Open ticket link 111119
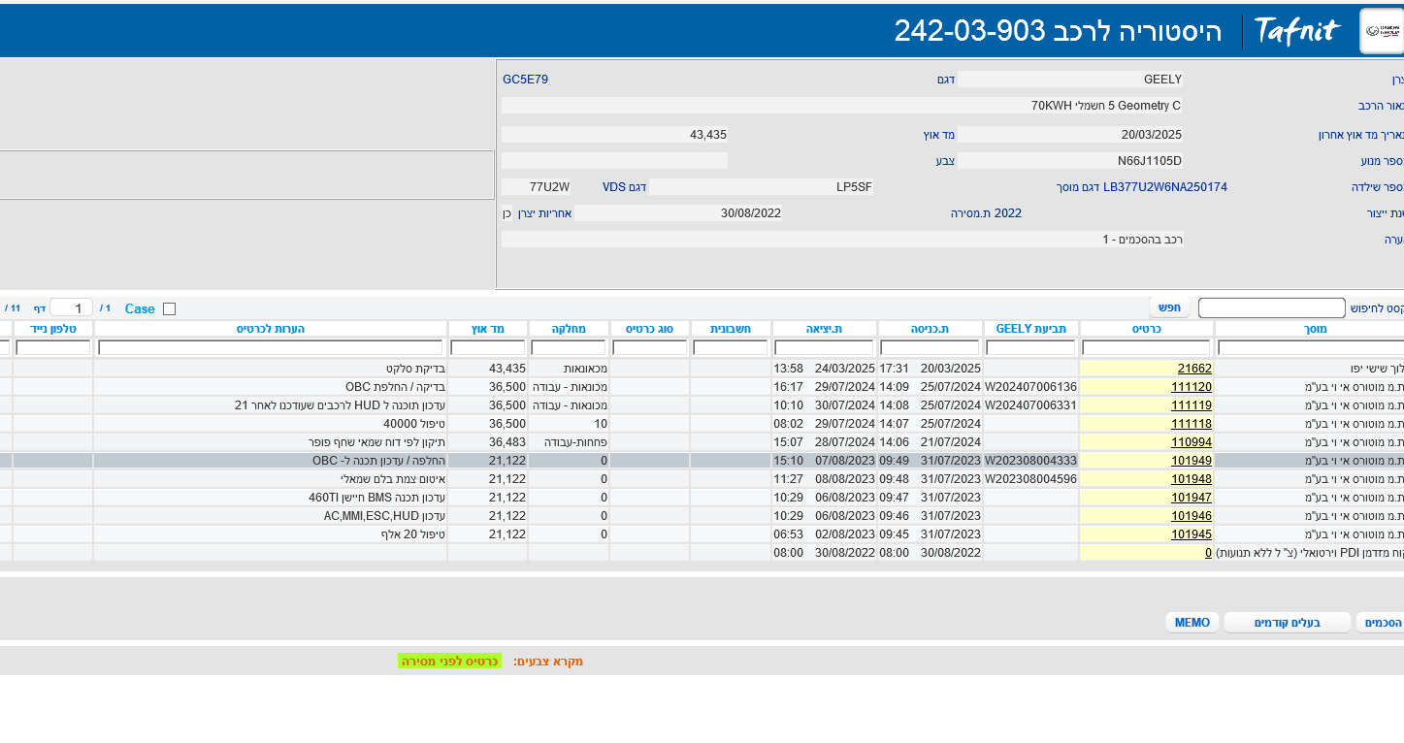Viewport: 1404px width, 743px height. (x=1191, y=405)
